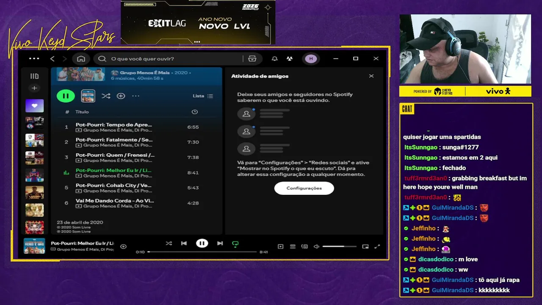Click now-playing album cover in bottom bar
This screenshot has width=542, height=305.
(x=34, y=246)
